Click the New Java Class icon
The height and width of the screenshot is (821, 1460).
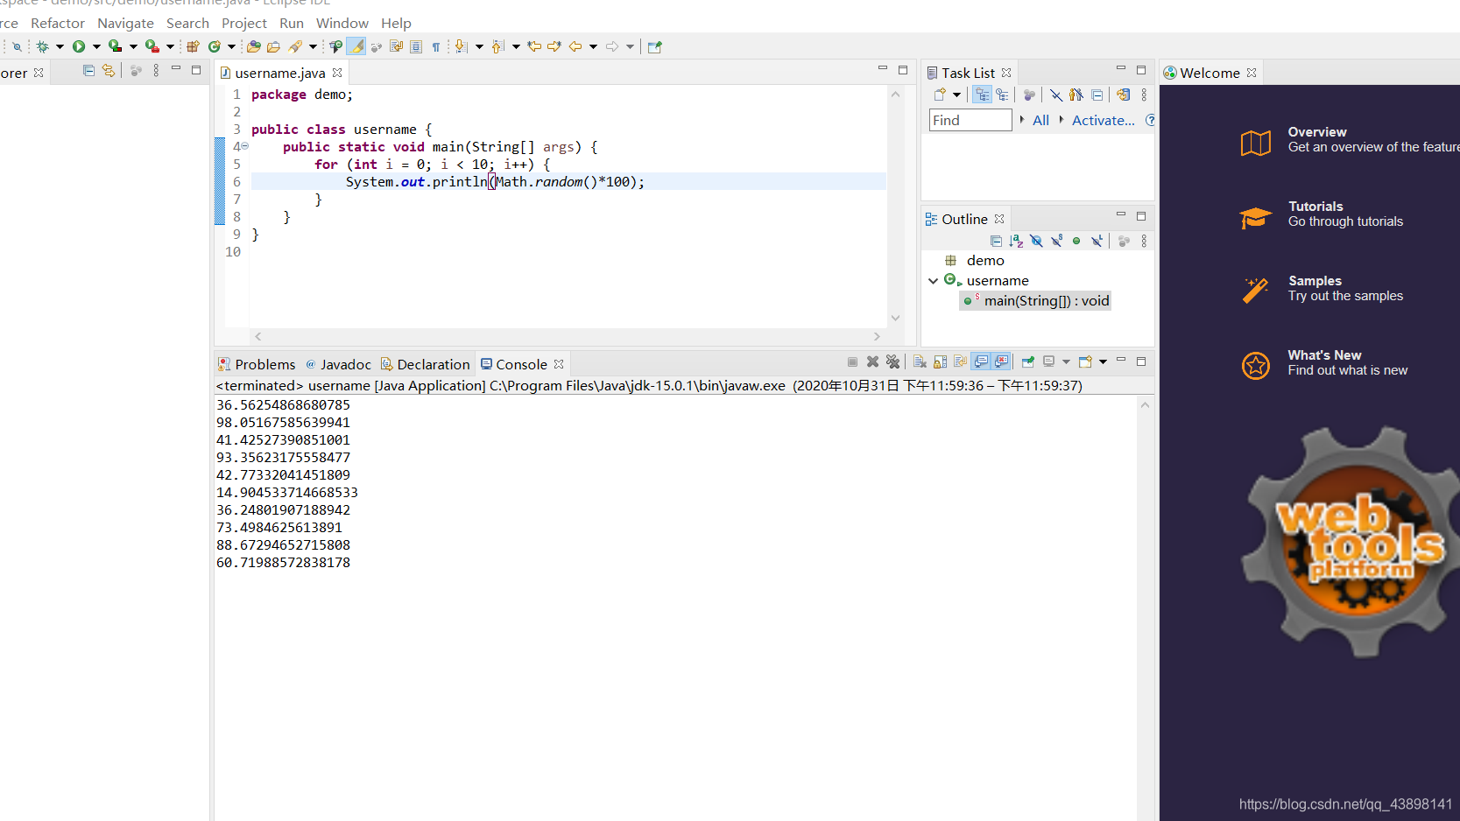[x=214, y=46]
